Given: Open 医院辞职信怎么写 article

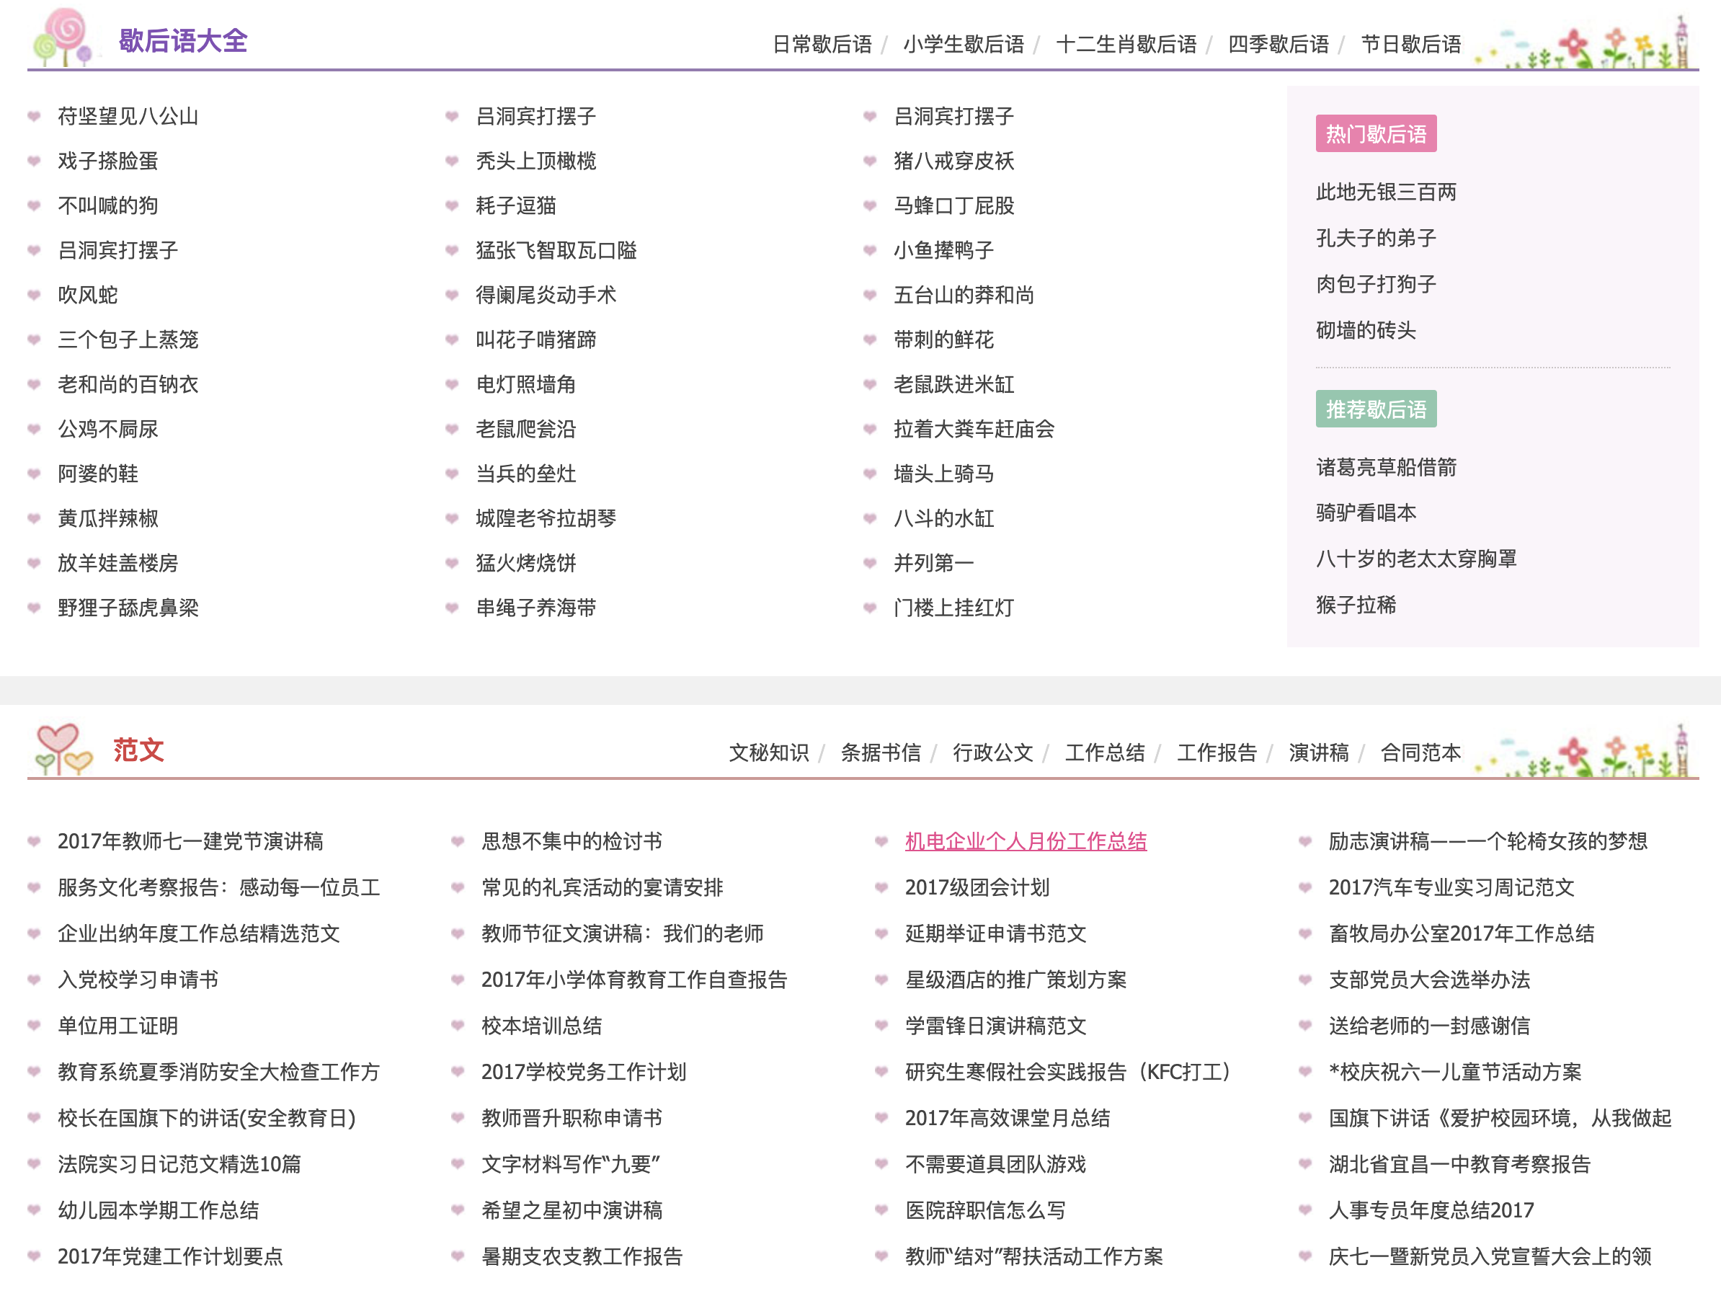Looking at the screenshot, I should coord(985,1210).
